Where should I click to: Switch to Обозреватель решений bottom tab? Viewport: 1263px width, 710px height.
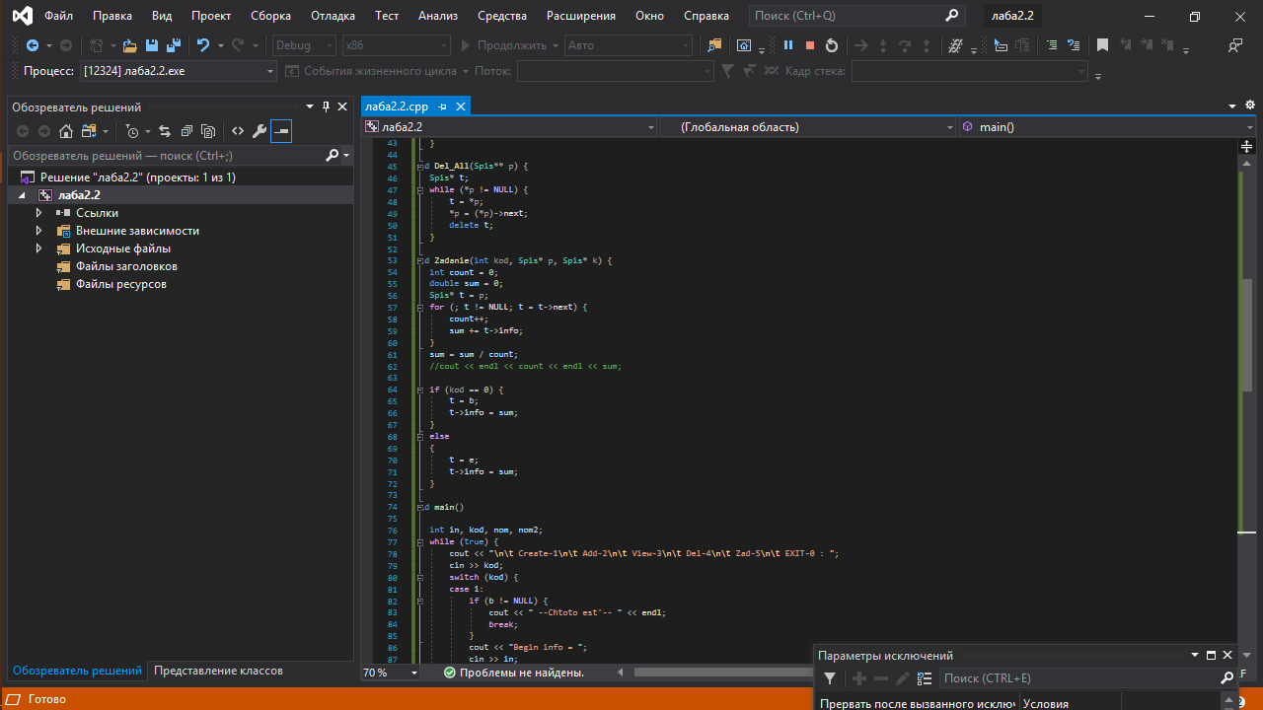77,671
